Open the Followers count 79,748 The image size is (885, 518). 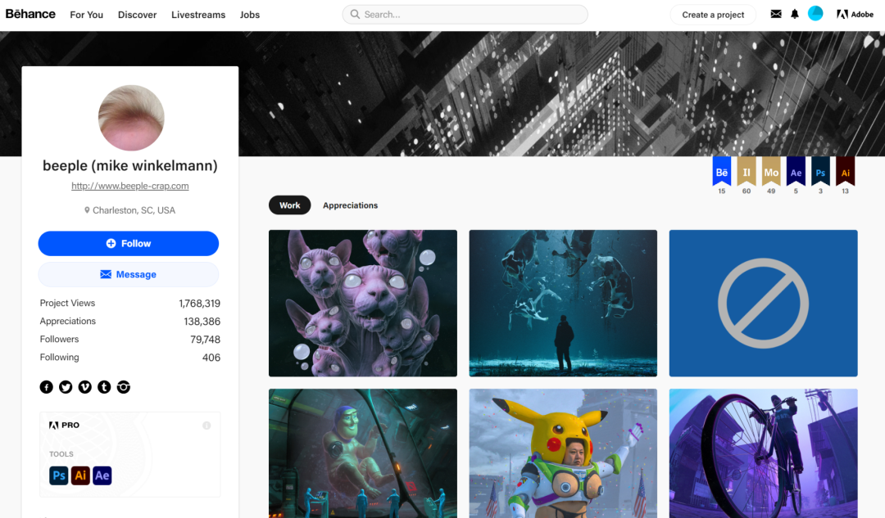point(205,340)
